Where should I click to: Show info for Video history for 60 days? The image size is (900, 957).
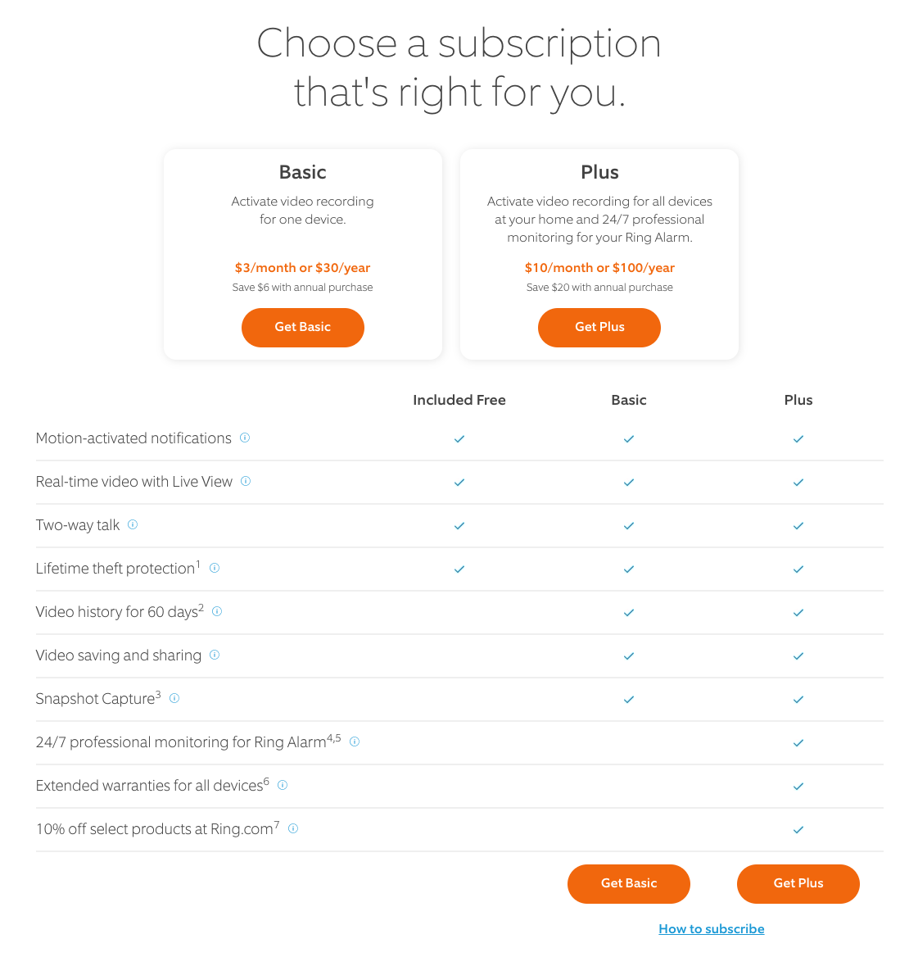coord(217,611)
